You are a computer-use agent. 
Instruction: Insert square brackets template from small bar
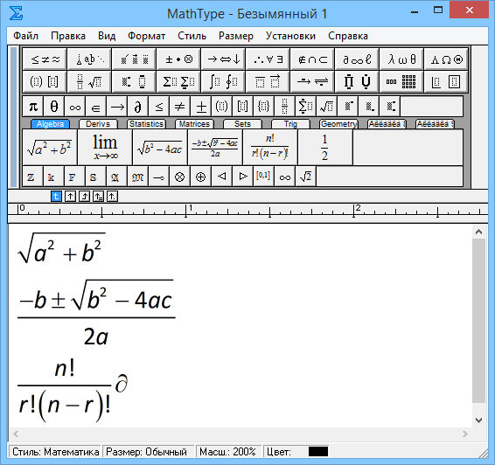pyautogui.click(x=243, y=107)
